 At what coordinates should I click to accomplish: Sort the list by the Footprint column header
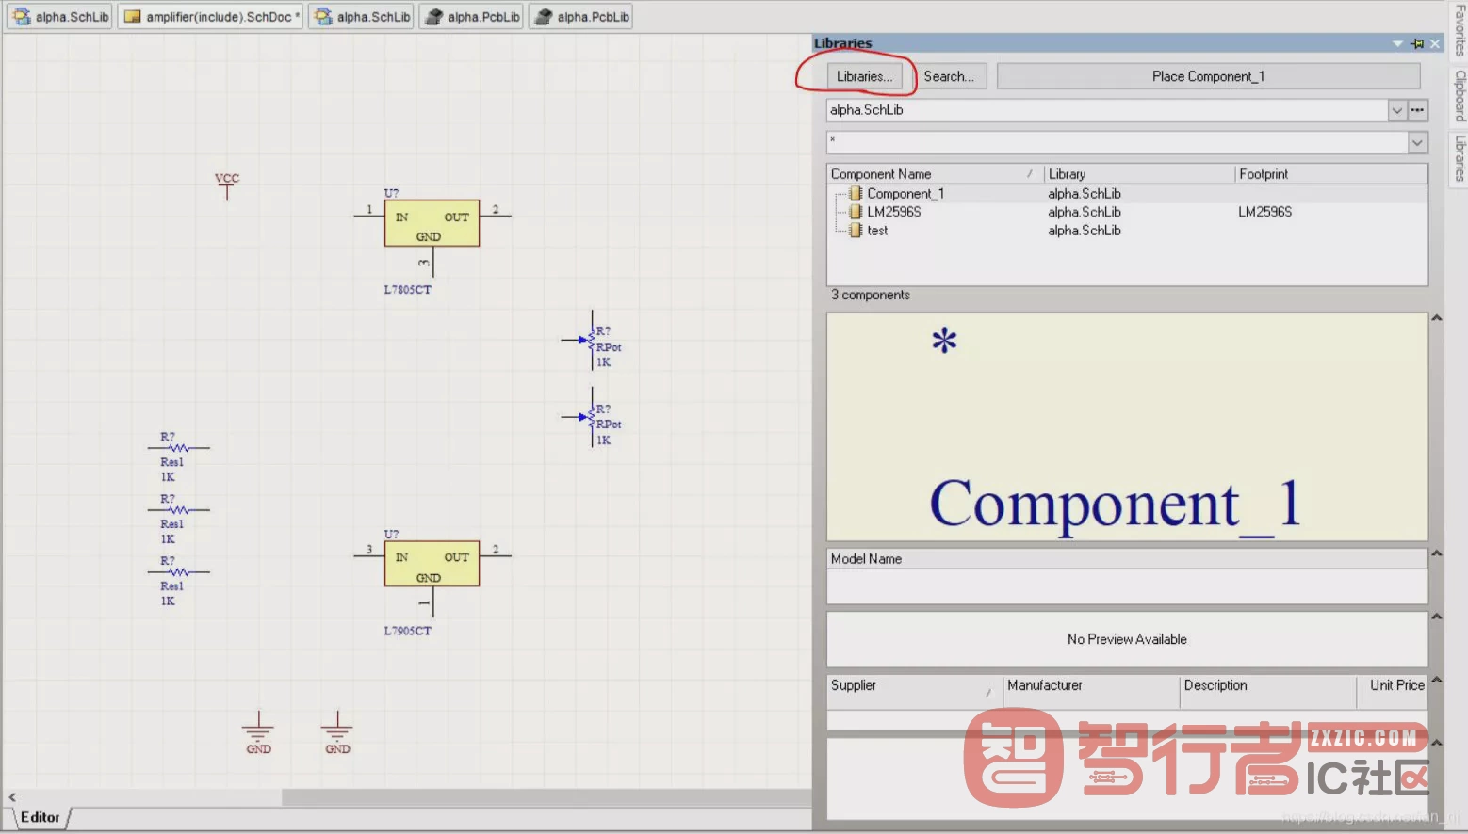[1331, 174]
